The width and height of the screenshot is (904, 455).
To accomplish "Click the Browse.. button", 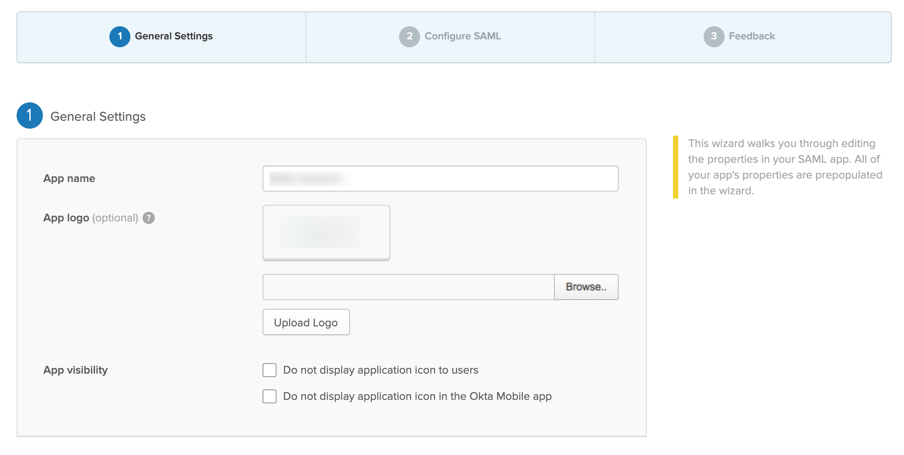I will (x=586, y=287).
